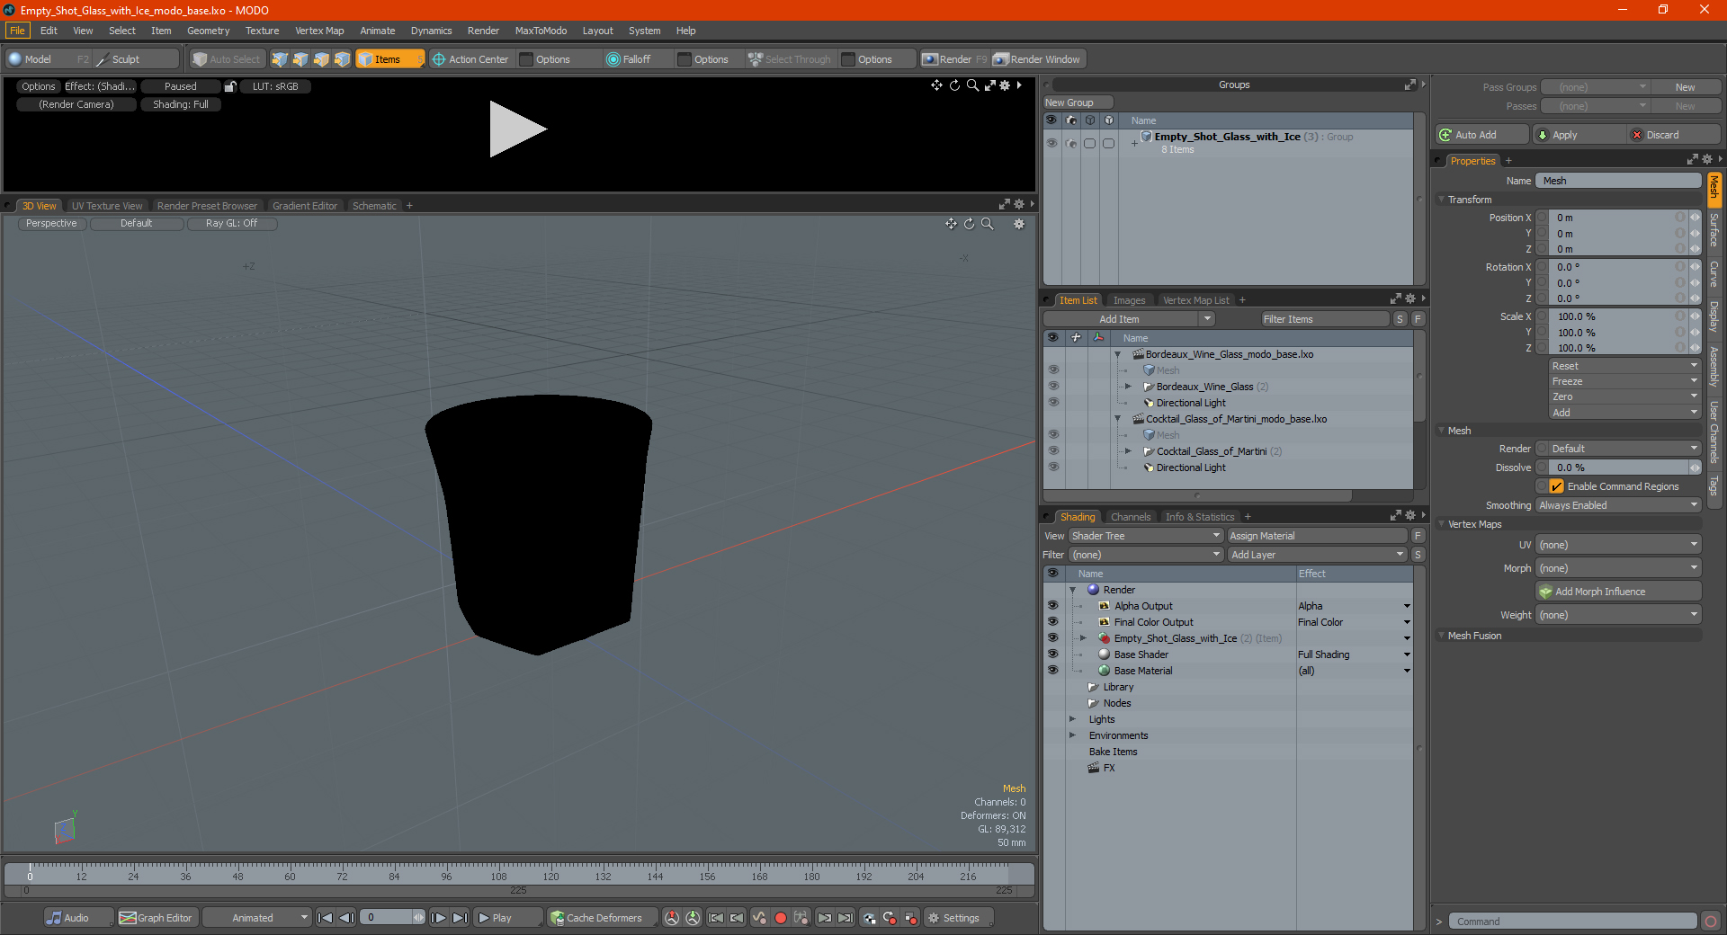1727x935 pixels.
Task: Go to last frame in transport
Action: [x=460, y=918]
